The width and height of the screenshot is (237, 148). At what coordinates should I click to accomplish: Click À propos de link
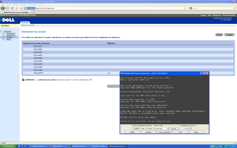[x=217, y=15]
